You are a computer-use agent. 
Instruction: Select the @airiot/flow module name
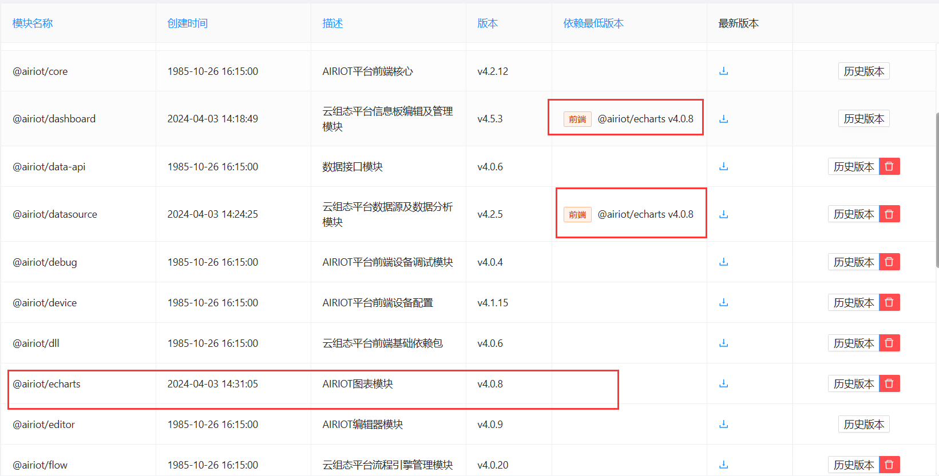click(40, 465)
